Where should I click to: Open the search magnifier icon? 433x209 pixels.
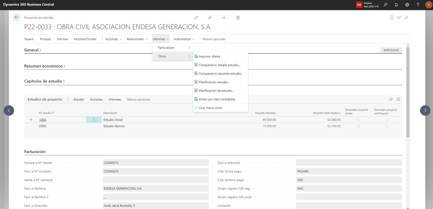385,5
